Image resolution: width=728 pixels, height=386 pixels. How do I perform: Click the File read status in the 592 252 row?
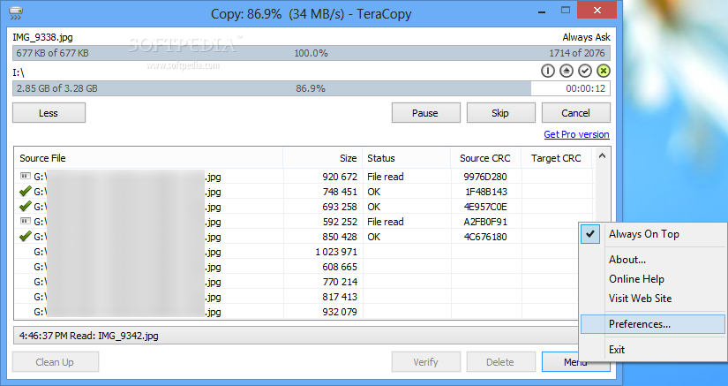[386, 222]
